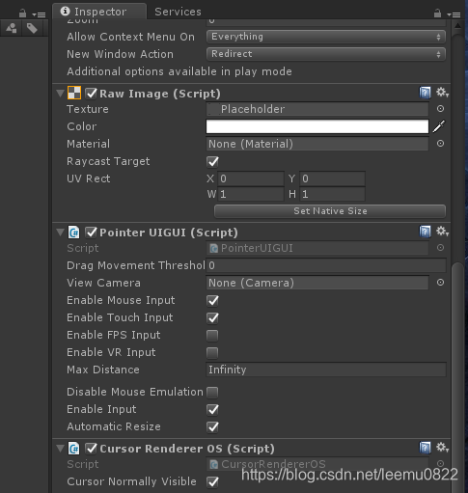This screenshot has width=468, height=493.
Task: Collapse the Pointer UIGUI component foldout
Action: pyautogui.click(x=60, y=233)
